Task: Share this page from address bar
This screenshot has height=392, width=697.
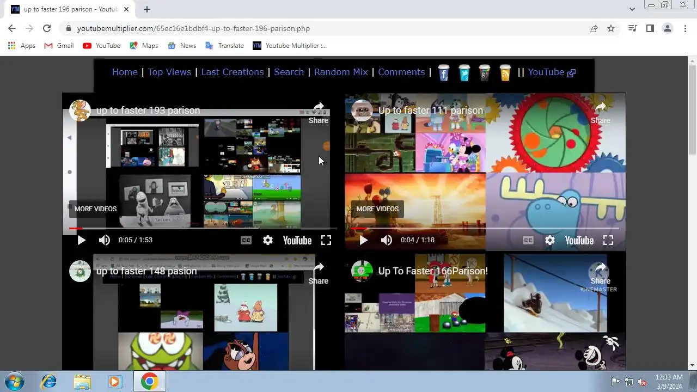Action: (x=594, y=28)
